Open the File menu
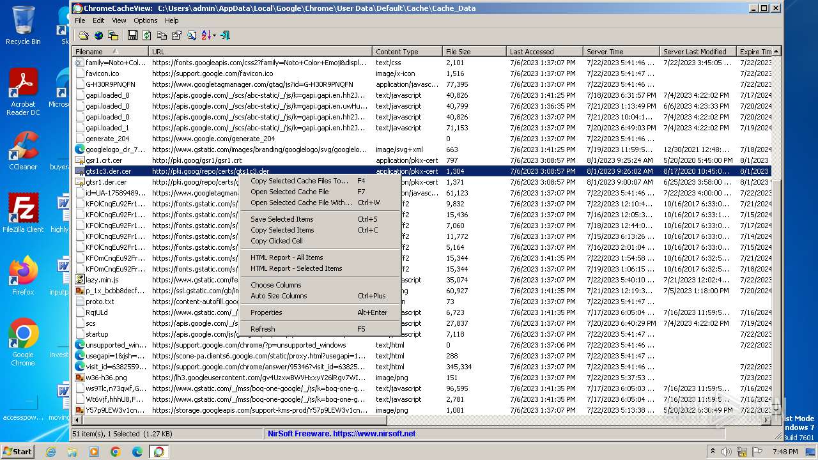 point(80,20)
